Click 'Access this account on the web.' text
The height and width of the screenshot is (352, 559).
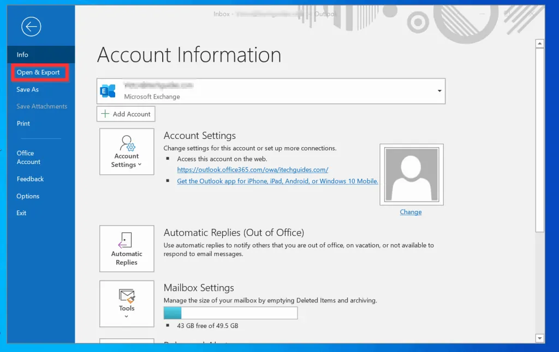click(x=222, y=159)
